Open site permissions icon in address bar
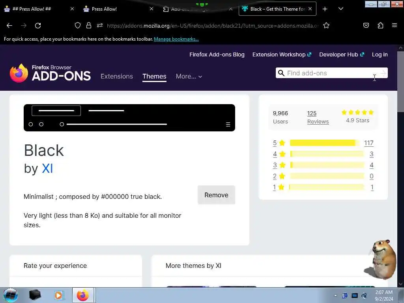Image resolution: width=404 pixels, height=303 pixels. pyautogui.click(x=100, y=25)
